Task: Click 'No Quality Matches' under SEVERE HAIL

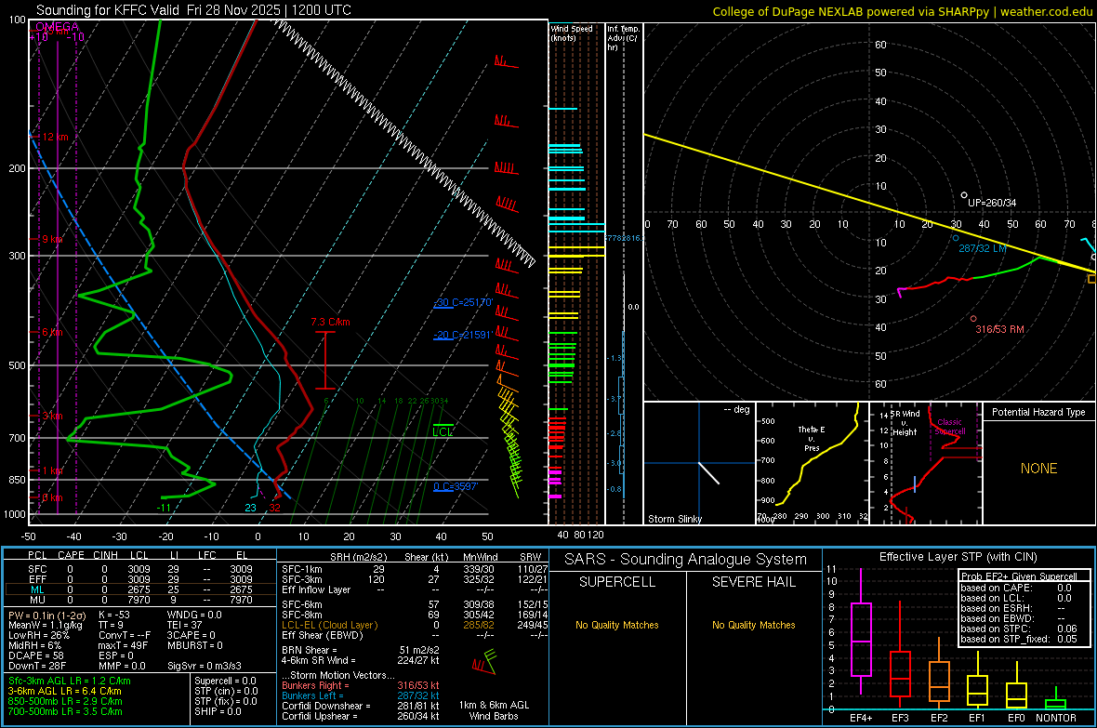Action: [753, 625]
